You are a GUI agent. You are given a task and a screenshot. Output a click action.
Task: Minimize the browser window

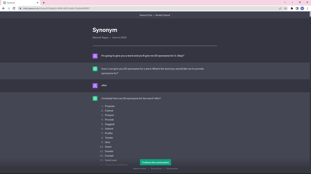(292, 2)
